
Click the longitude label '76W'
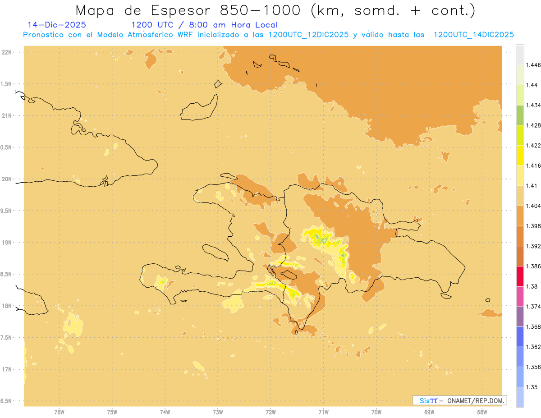click(59, 412)
